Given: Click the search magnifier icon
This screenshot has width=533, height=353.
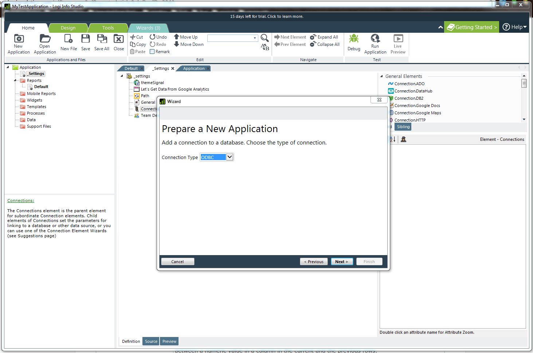Looking at the screenshot, I should [x=265, y=37].
